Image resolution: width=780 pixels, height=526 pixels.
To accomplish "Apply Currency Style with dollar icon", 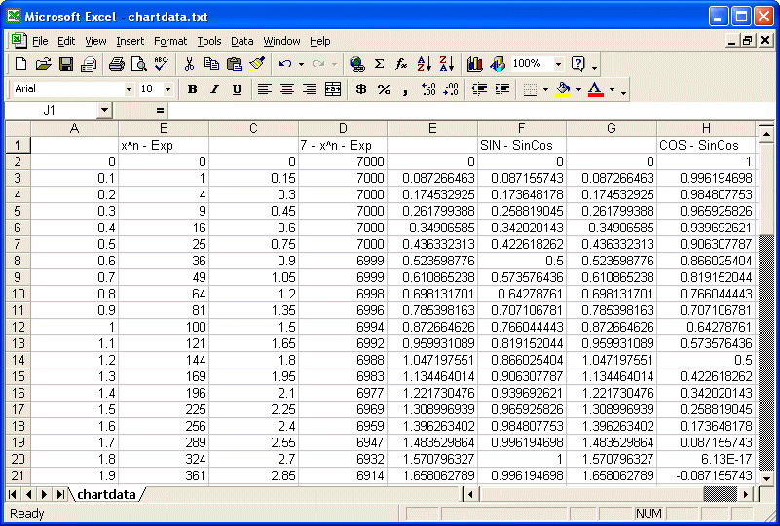I will [360, 89].
